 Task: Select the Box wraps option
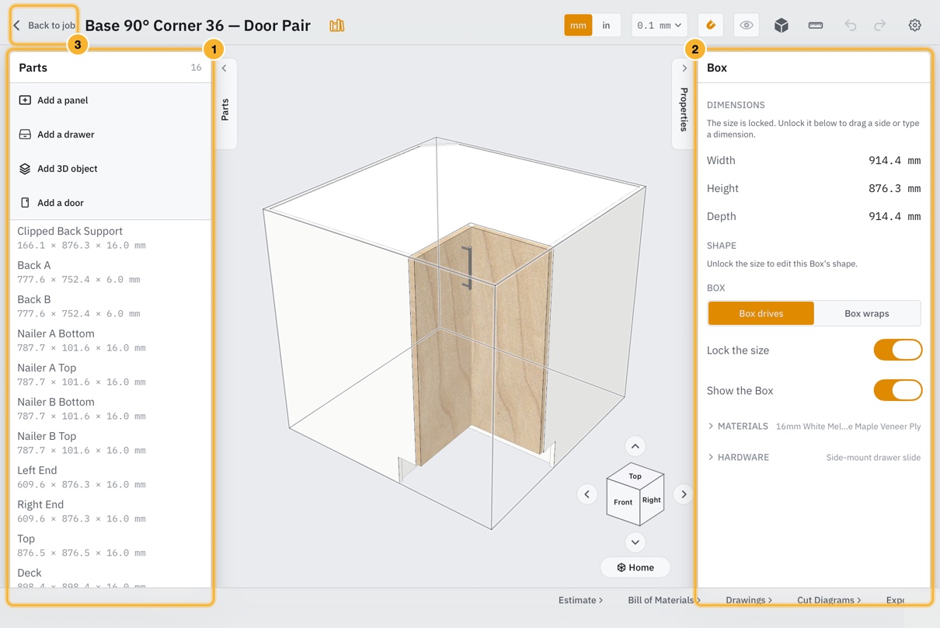[x=867, y=313]
